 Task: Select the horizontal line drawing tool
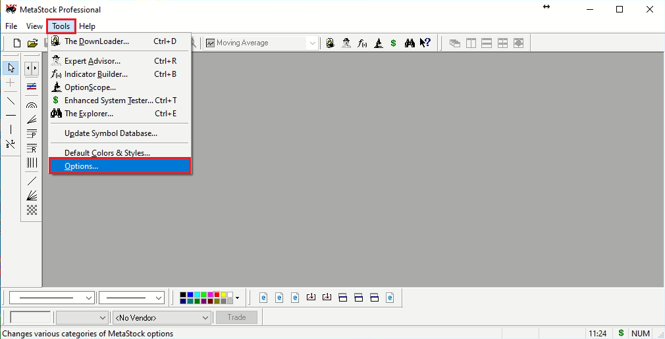pos(11,115)
